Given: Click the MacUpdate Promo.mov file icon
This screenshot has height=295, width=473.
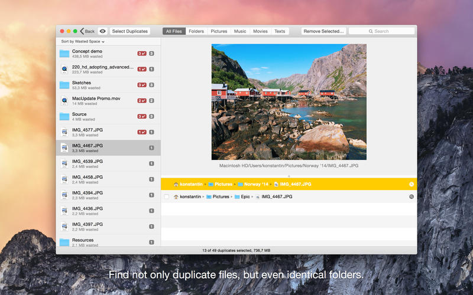Looking at the screenshot, I should click(64, 101).
